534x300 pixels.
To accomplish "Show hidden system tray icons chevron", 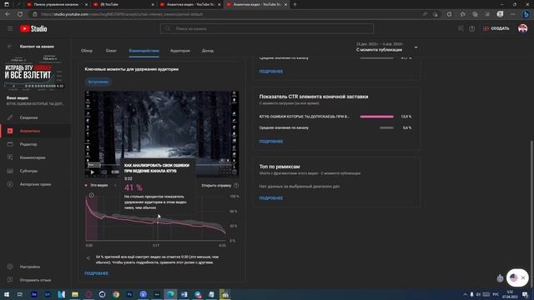I will pos(465,294).
